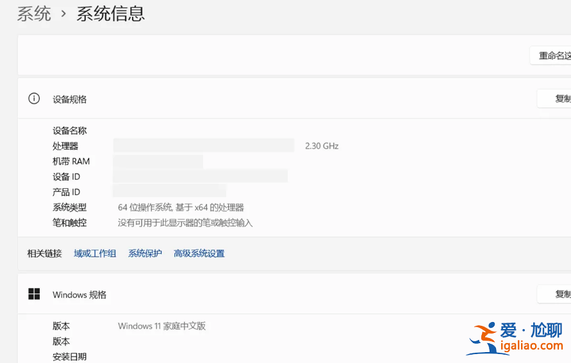Select the 安装日期 label
The height and width of the screenshot is (363, 571).
point(70,357)
